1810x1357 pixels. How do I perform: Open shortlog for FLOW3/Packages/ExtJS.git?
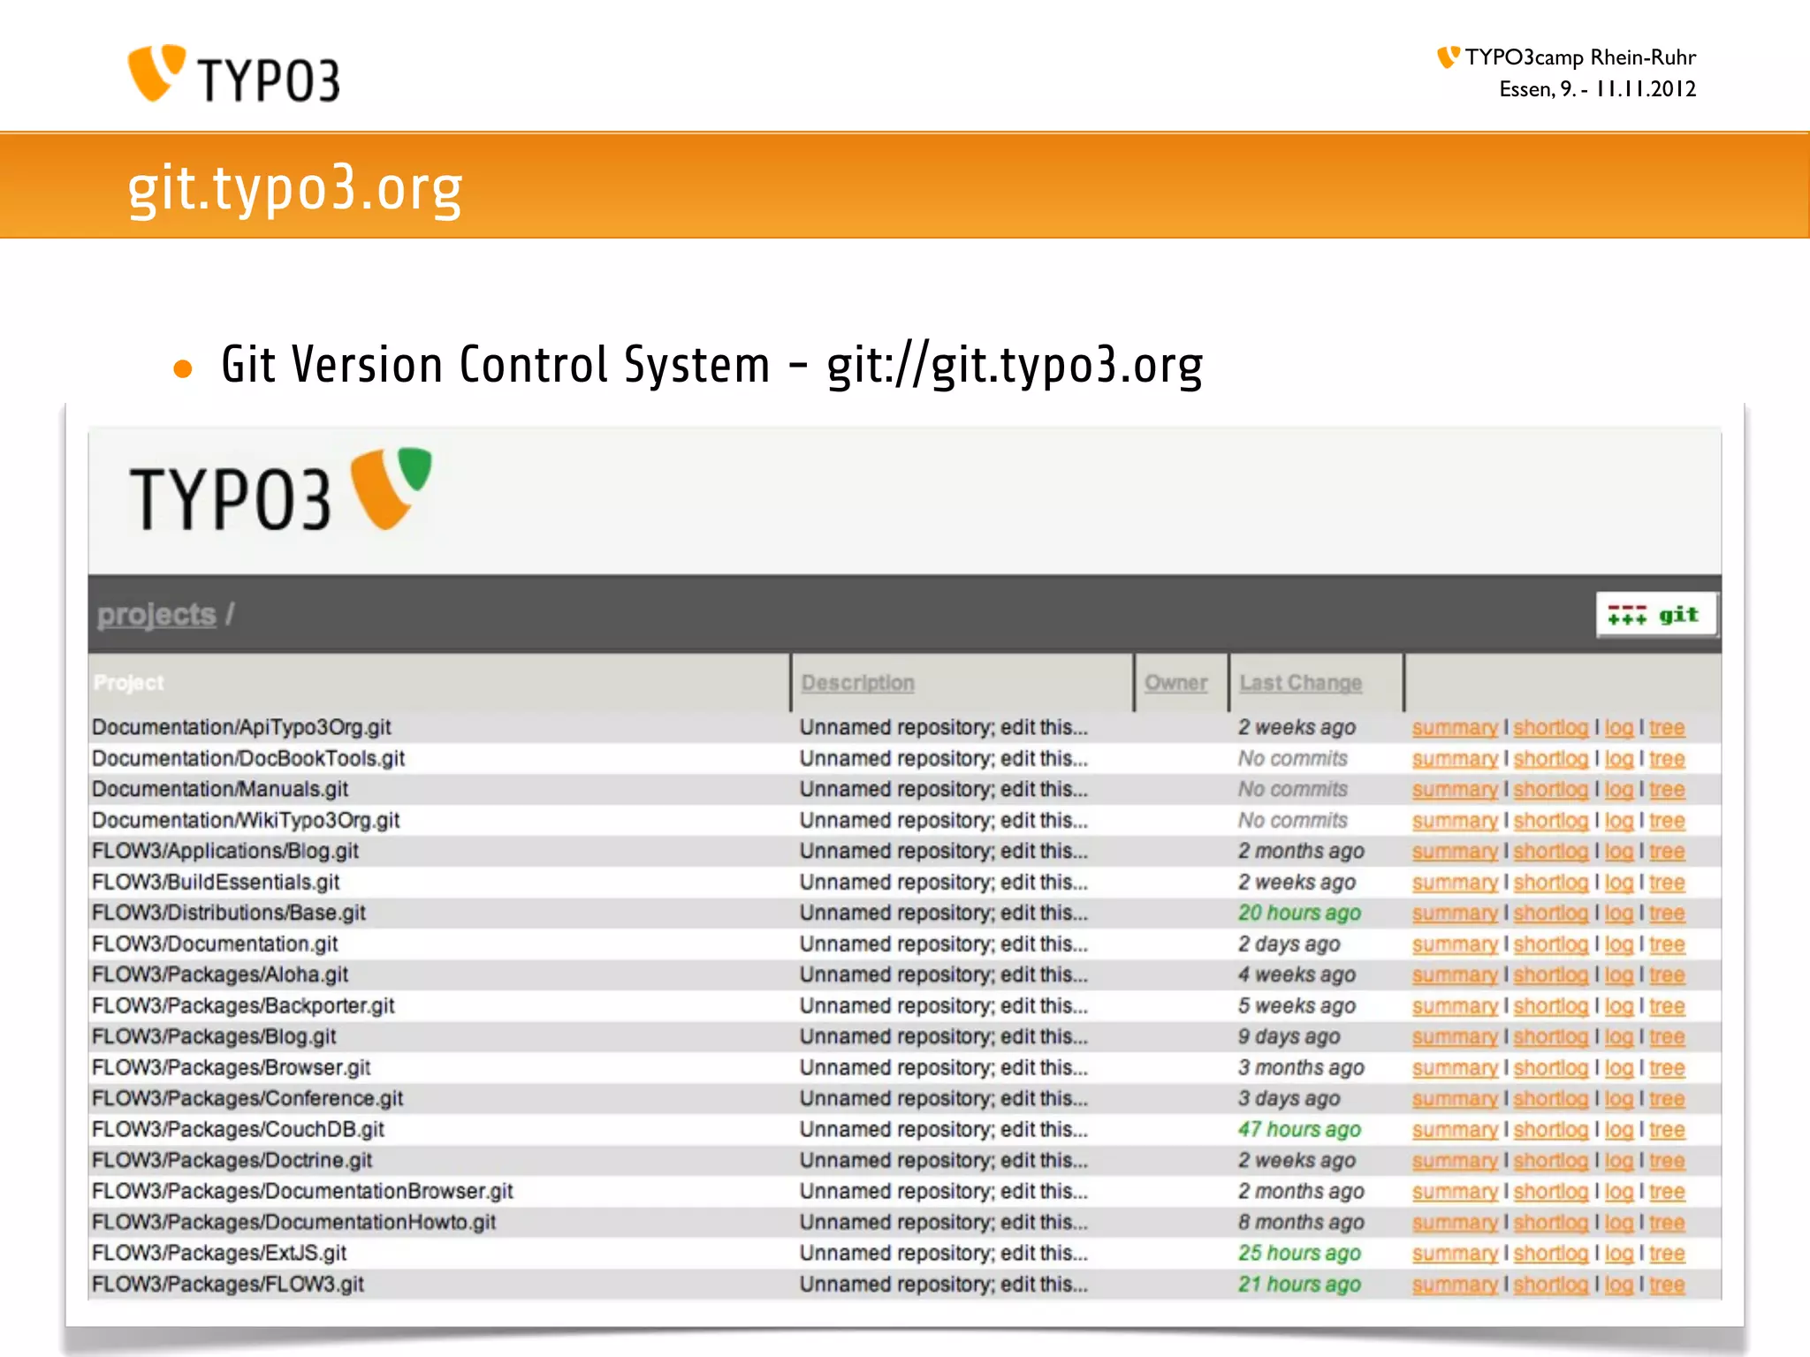click(1551, 1254)
